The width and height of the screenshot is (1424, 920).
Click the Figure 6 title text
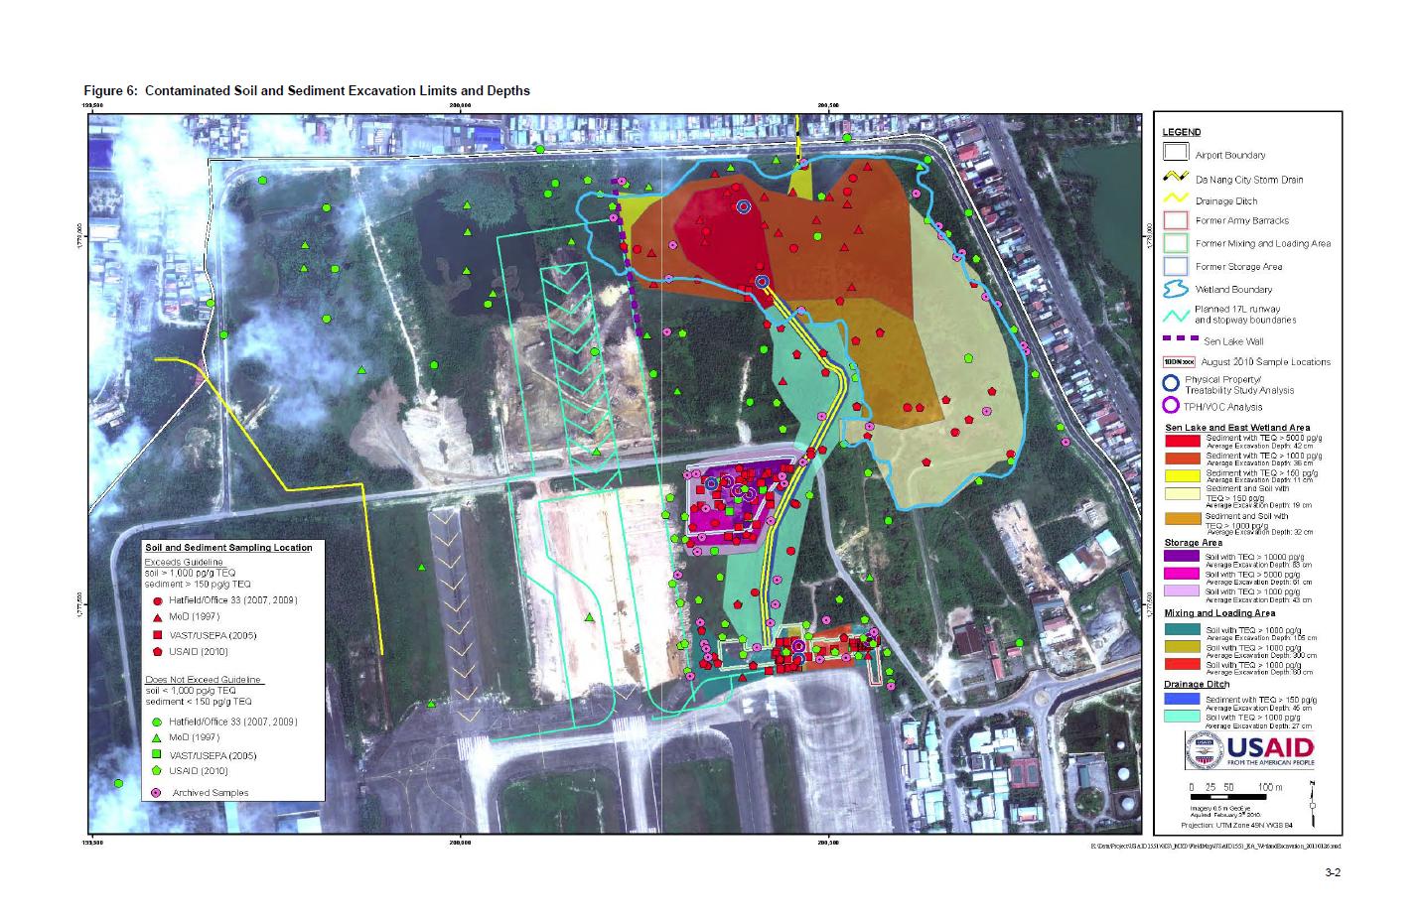coord(306,90)
